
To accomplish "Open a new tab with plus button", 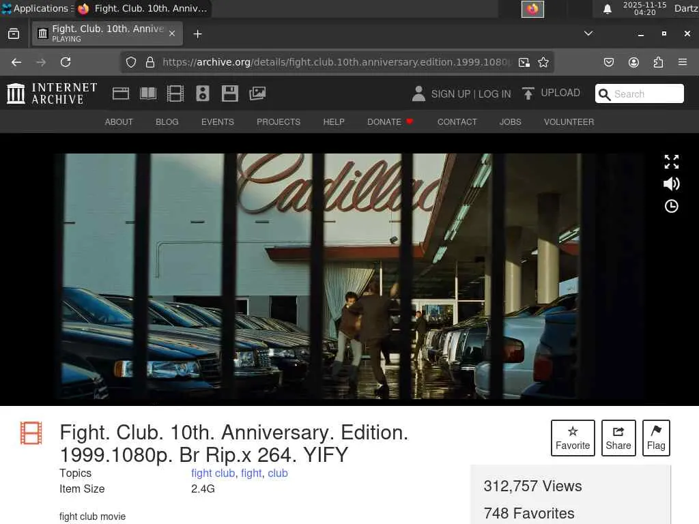I will coord(197,34).
